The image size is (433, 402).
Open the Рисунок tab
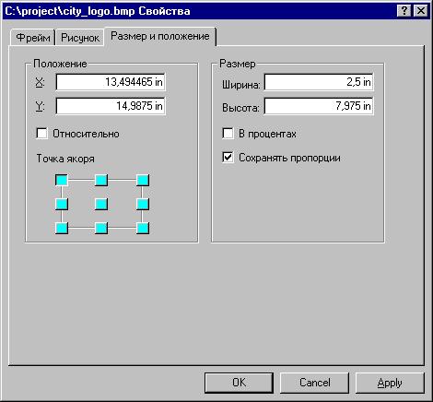80,38
